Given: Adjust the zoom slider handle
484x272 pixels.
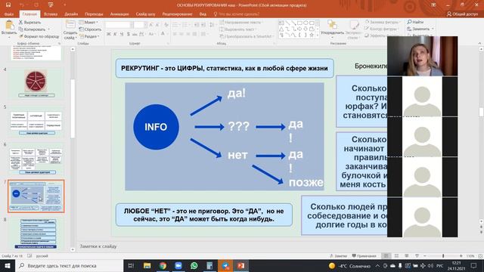Looking at the screenshot, I should pos(443,256).
